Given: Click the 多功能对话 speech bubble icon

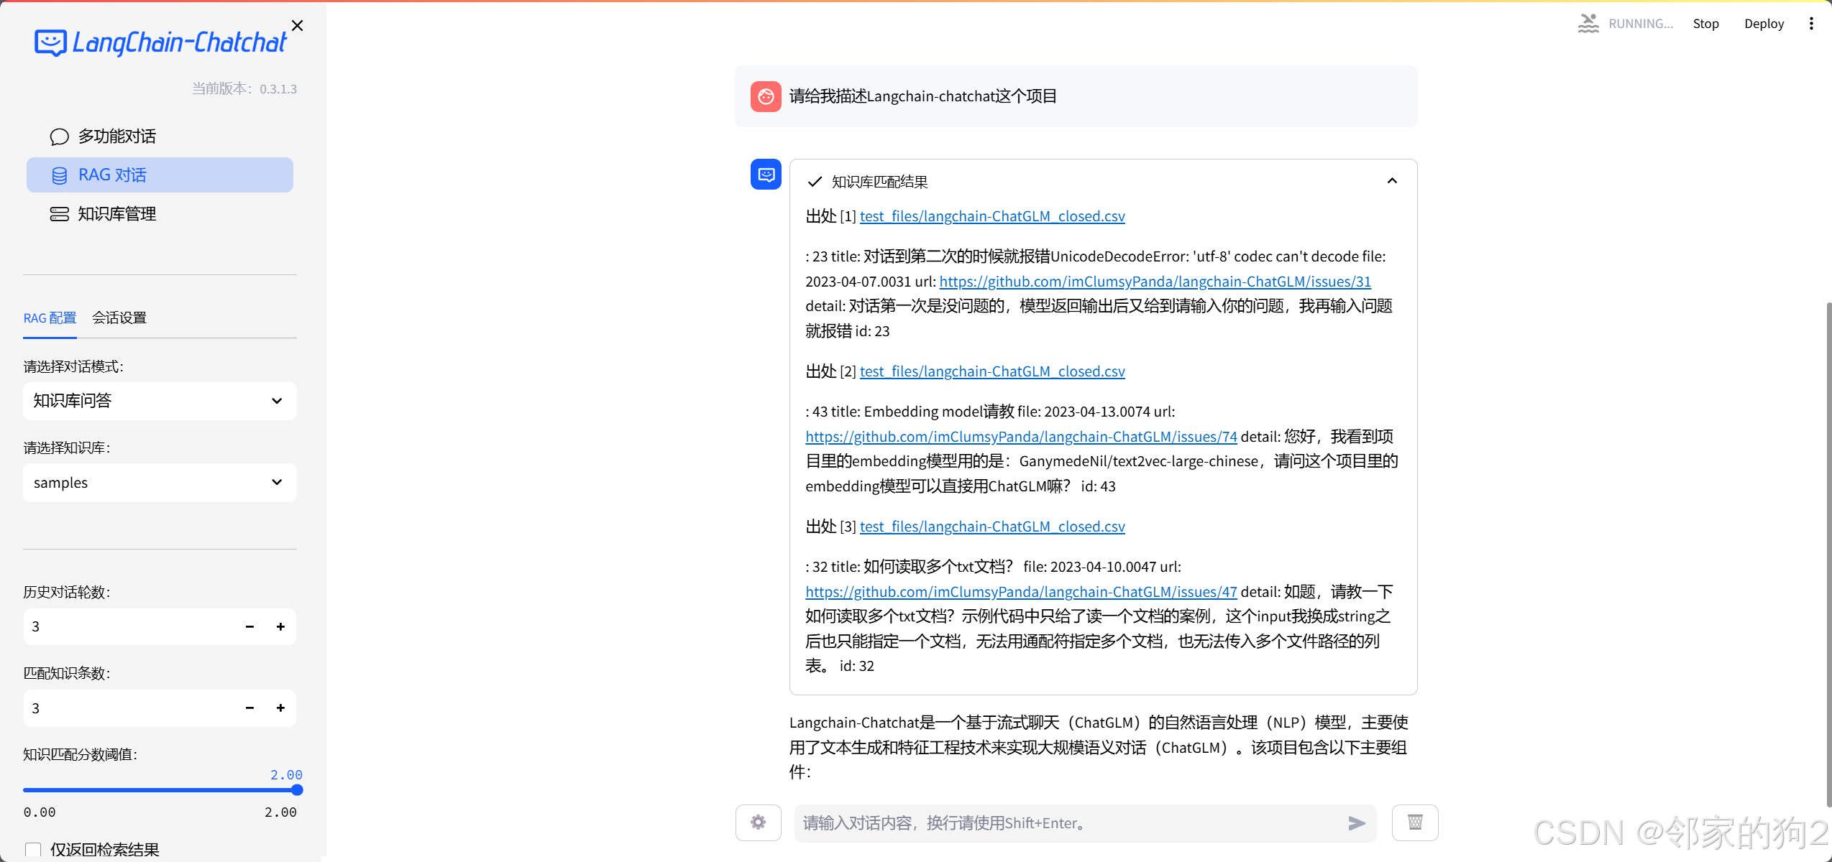Looking at the screenshot, I should coord(60,136).
